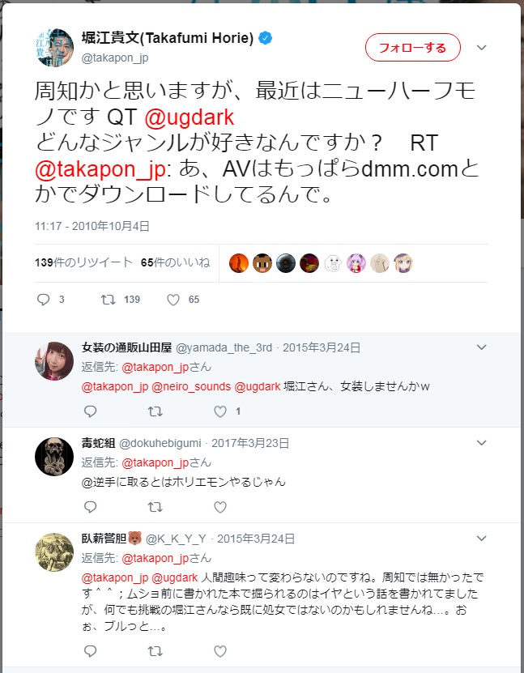Open Takafumi Horie's profile avatar
Screen dimensions: 524x673
pos(54,48)
